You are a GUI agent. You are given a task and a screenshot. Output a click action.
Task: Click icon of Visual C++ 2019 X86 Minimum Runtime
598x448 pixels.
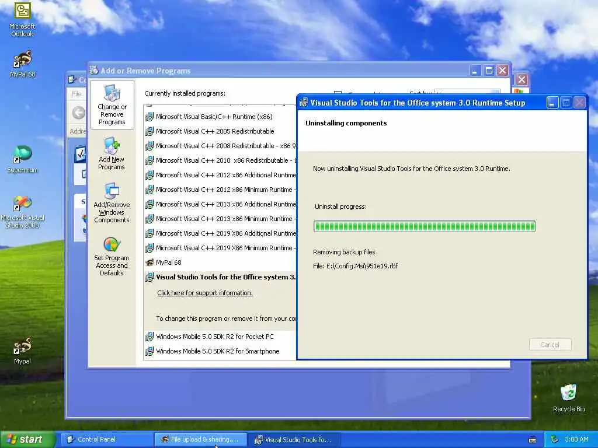(149, 248)
